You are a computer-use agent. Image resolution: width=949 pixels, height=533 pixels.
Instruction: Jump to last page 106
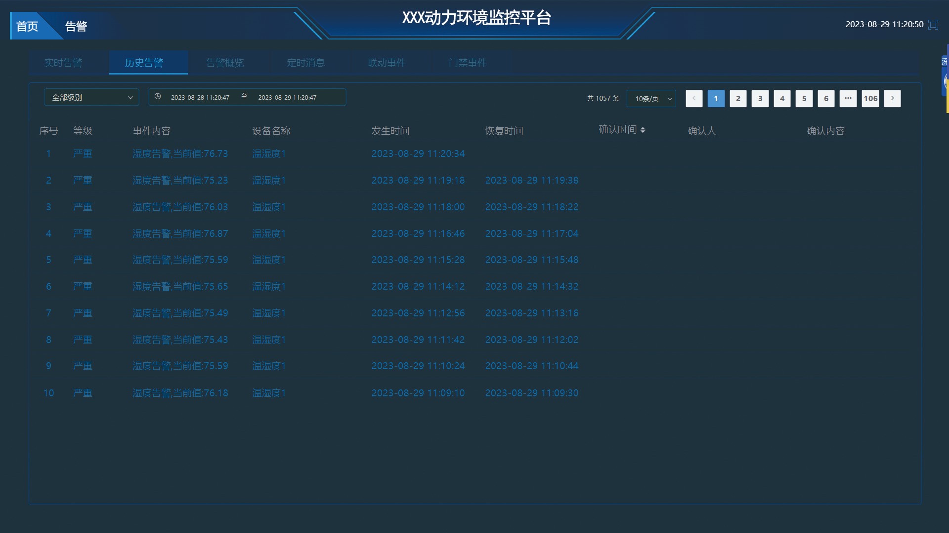coord(870,98)
